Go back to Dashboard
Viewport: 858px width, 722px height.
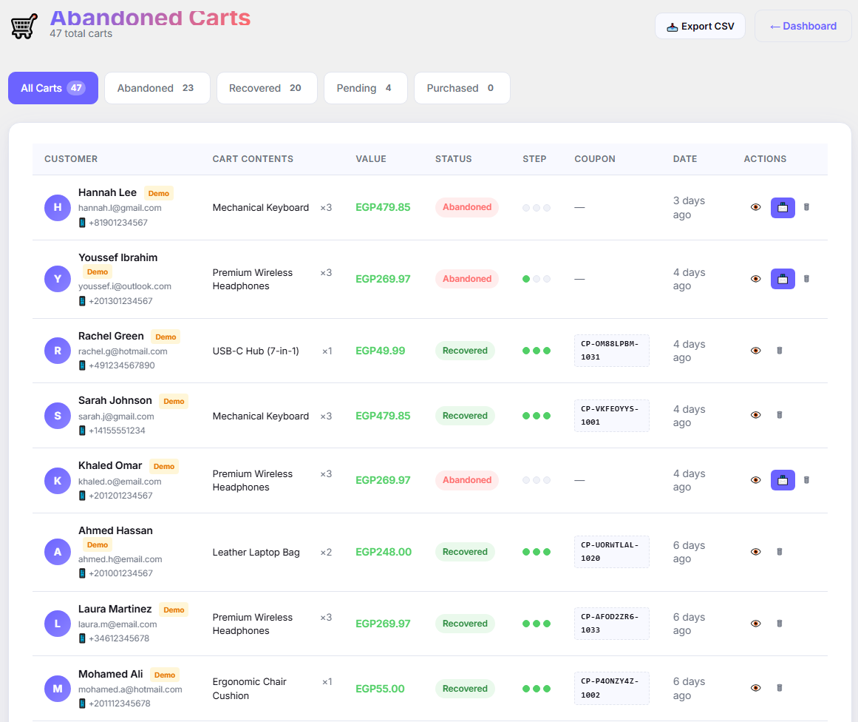(x=803, y=27)
